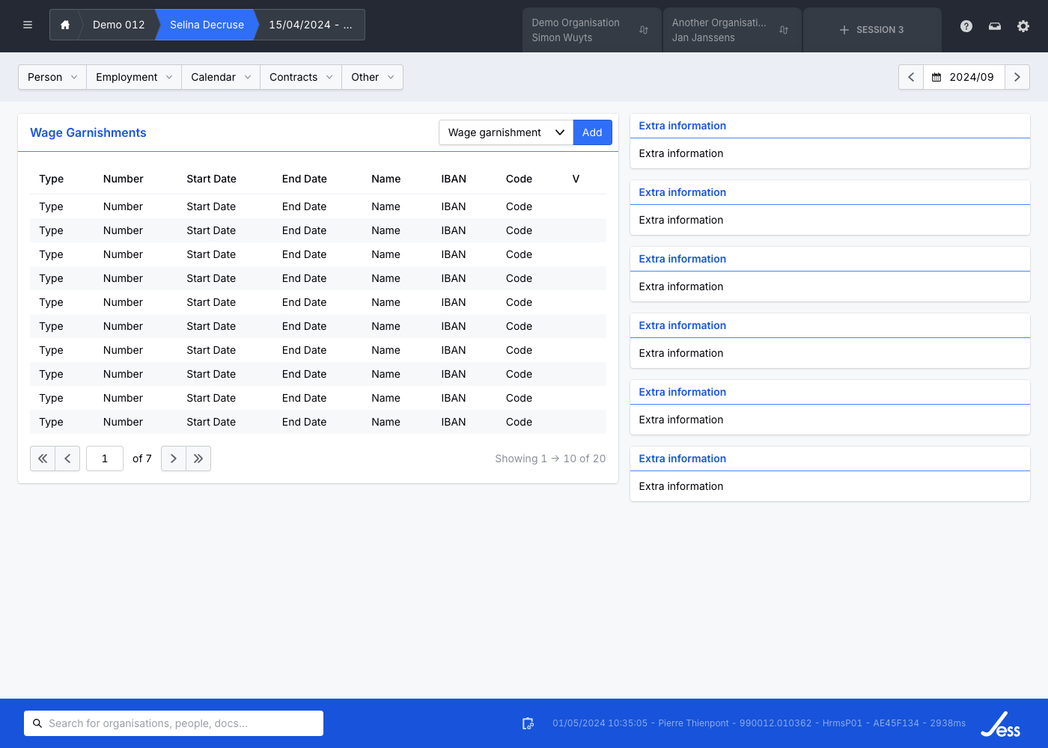The height and width of the screenshot is (748, 1048).
Task: Click the Add button
Action: coord(592,132)
